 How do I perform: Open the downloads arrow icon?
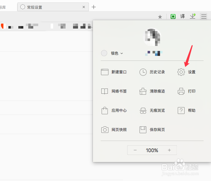coord(193,16)
